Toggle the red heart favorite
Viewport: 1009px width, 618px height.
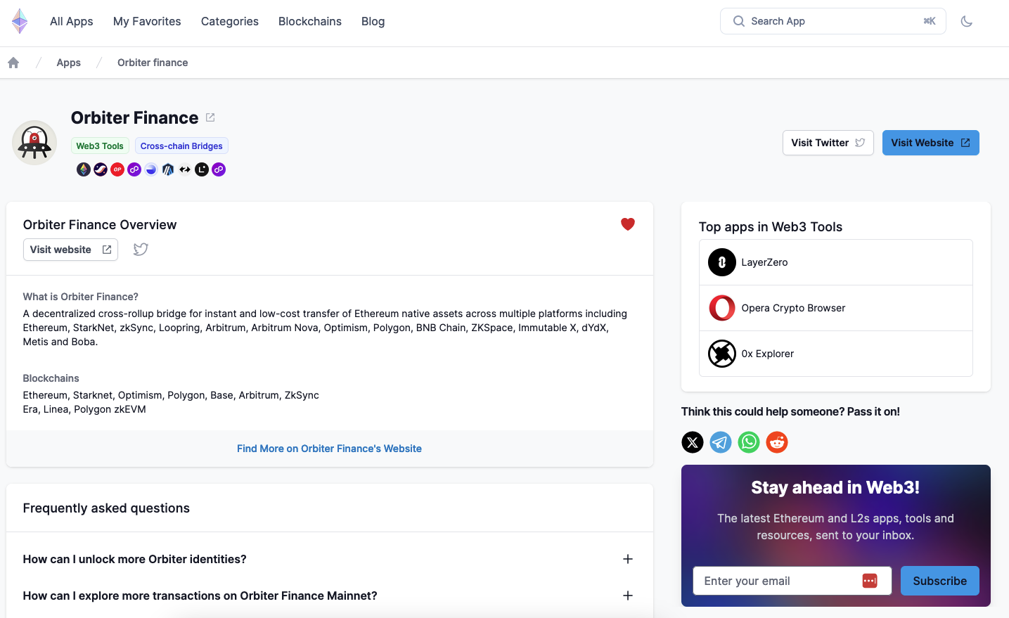pos(628,224)
